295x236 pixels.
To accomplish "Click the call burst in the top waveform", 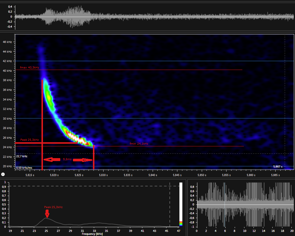I will pyautogui.click(x=68, y=16).
